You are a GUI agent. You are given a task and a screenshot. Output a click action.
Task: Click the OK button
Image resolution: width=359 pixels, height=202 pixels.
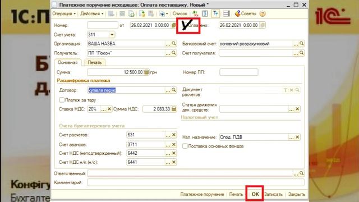tap(255, 194)
